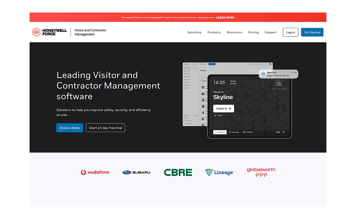Click the Vodafone logo
This screenshot has width=356, height=215.
pos(95,172)
